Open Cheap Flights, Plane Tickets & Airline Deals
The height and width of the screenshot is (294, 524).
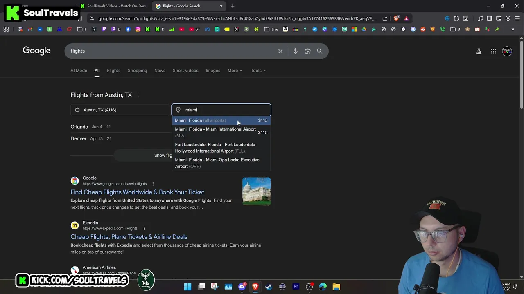click(x=129, y=237)
